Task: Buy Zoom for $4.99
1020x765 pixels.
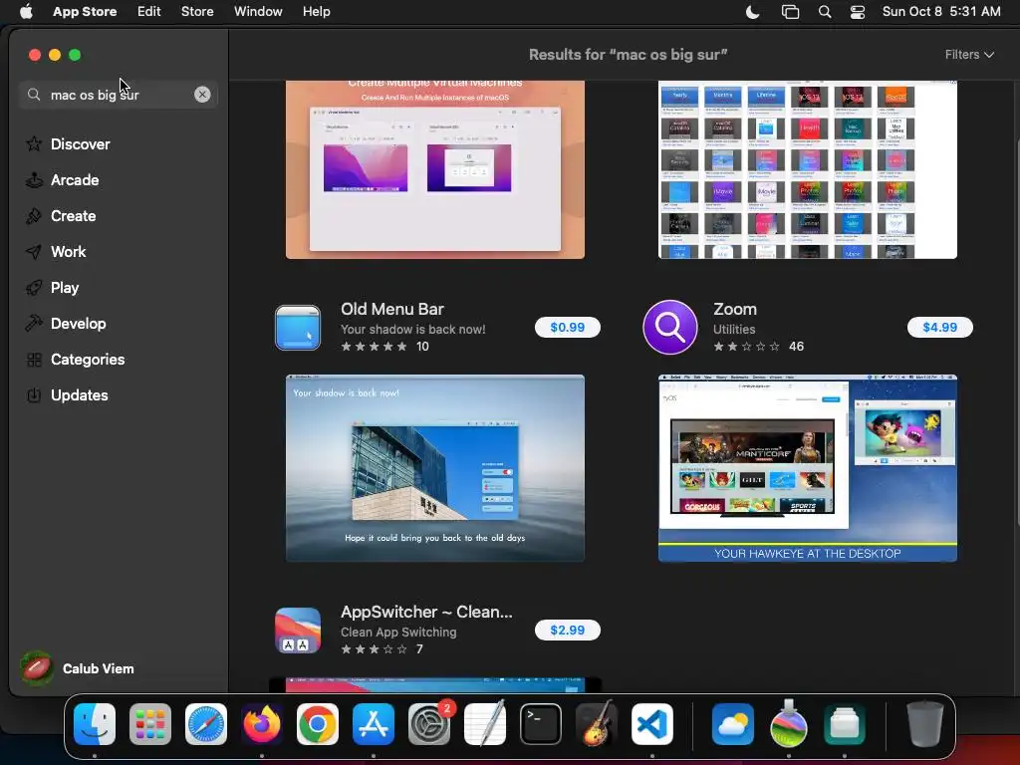Action: [x=940, y=327]
